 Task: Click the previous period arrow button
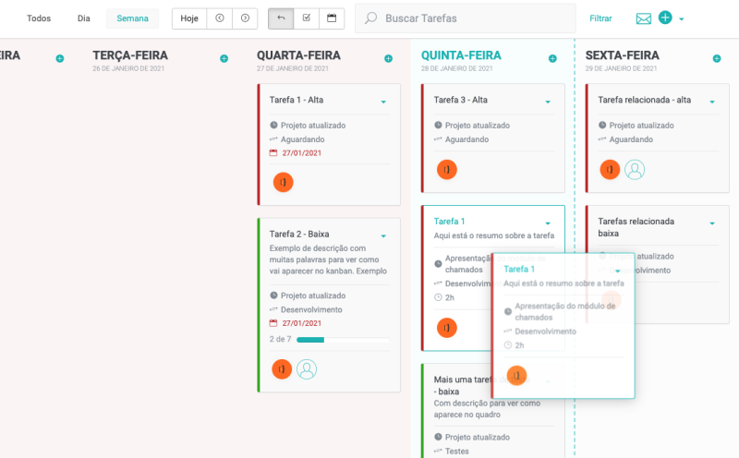pyautogui.click(x=220, y=18)
